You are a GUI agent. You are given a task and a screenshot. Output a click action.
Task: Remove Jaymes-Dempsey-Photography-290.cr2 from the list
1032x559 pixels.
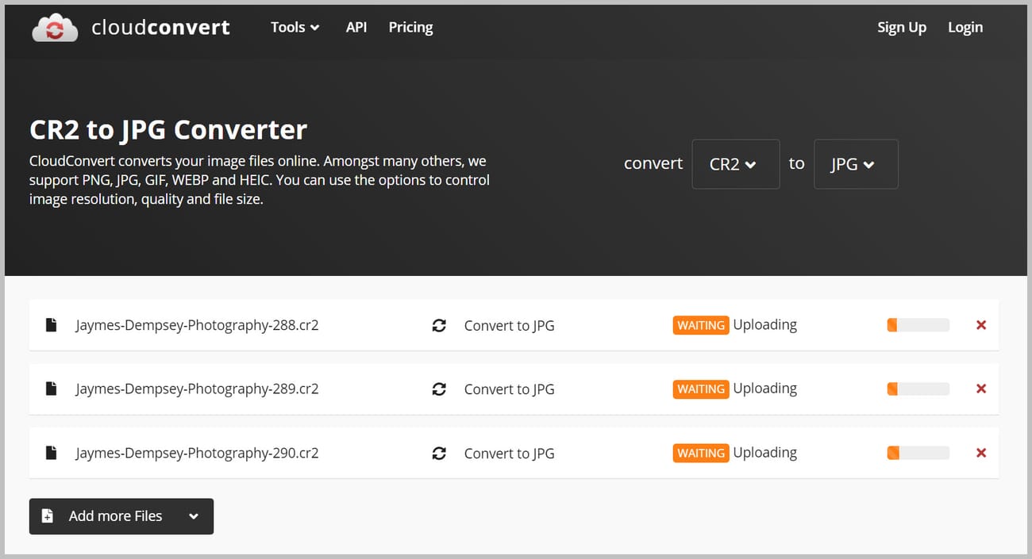[x=981, y=453]
